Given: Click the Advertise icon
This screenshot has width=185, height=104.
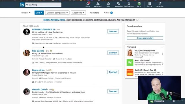Looking at the screenshot, I should click(x=160, y=5).
